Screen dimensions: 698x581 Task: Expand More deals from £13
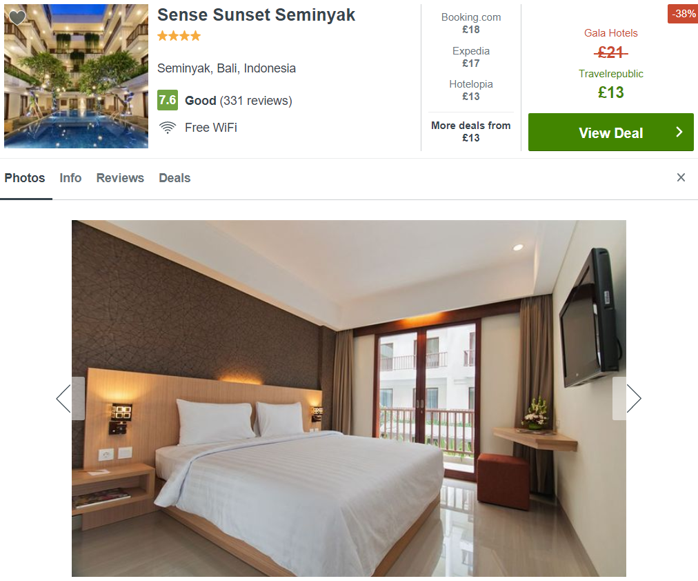(x=470, y=132)
